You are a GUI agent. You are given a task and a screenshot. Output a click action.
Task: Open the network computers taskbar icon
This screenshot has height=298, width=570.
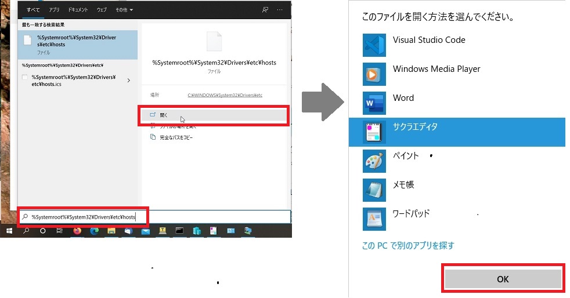(248, 231)
